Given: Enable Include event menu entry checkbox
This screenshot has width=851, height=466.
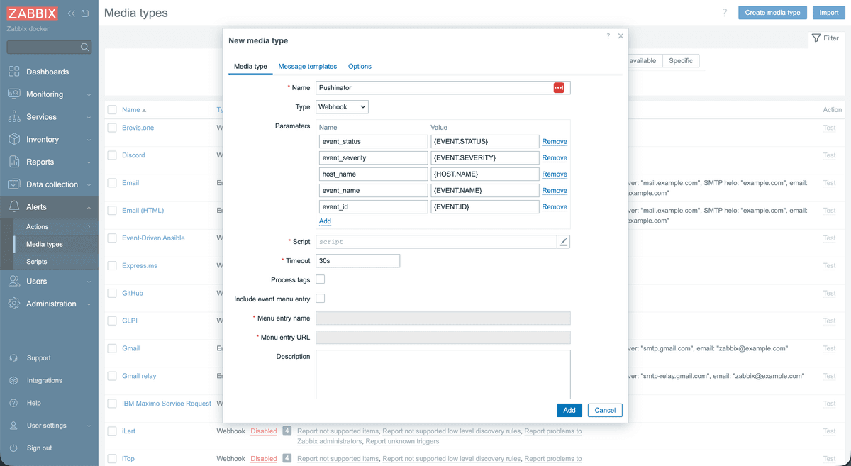Looking at the screenshot, I should pyautogui.click(x=321, y=299).
